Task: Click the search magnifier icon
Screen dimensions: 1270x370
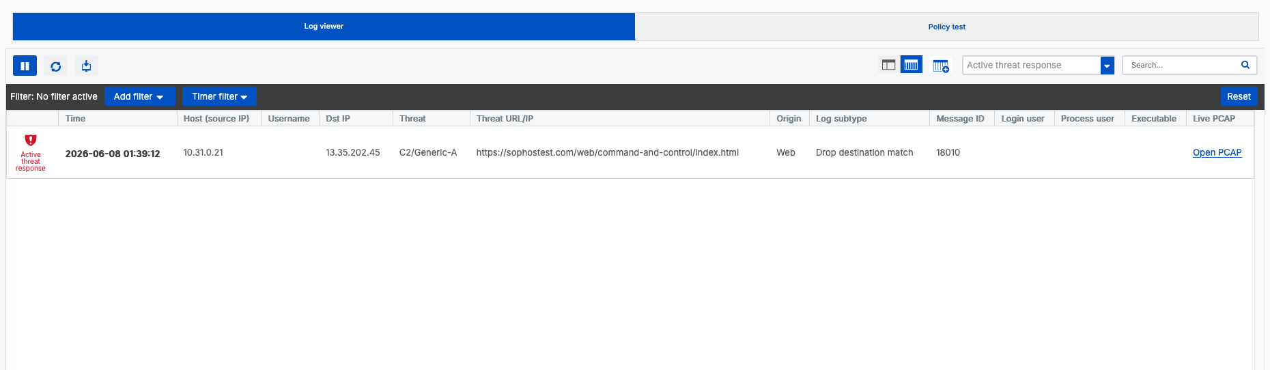Action: coord(1245,65)
